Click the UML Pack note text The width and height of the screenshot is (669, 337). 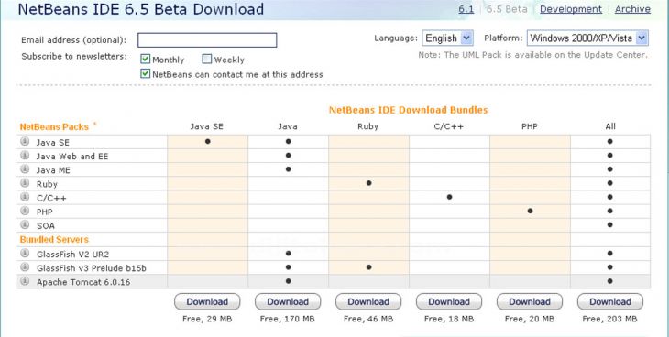[532, 55]
